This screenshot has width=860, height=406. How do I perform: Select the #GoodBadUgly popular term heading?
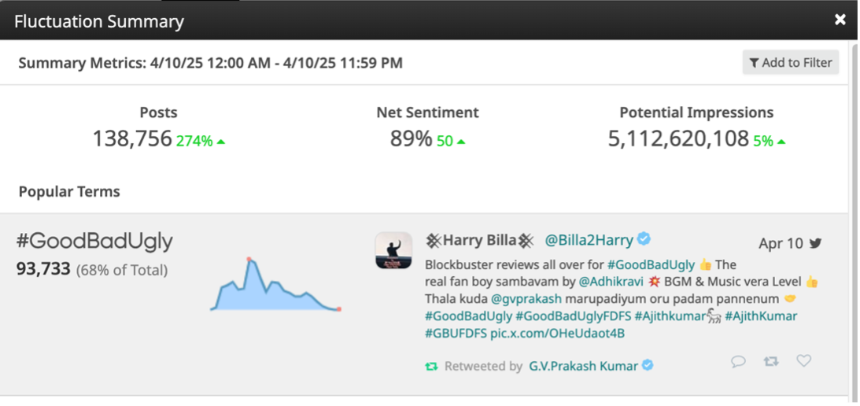(x=94, y=241)
